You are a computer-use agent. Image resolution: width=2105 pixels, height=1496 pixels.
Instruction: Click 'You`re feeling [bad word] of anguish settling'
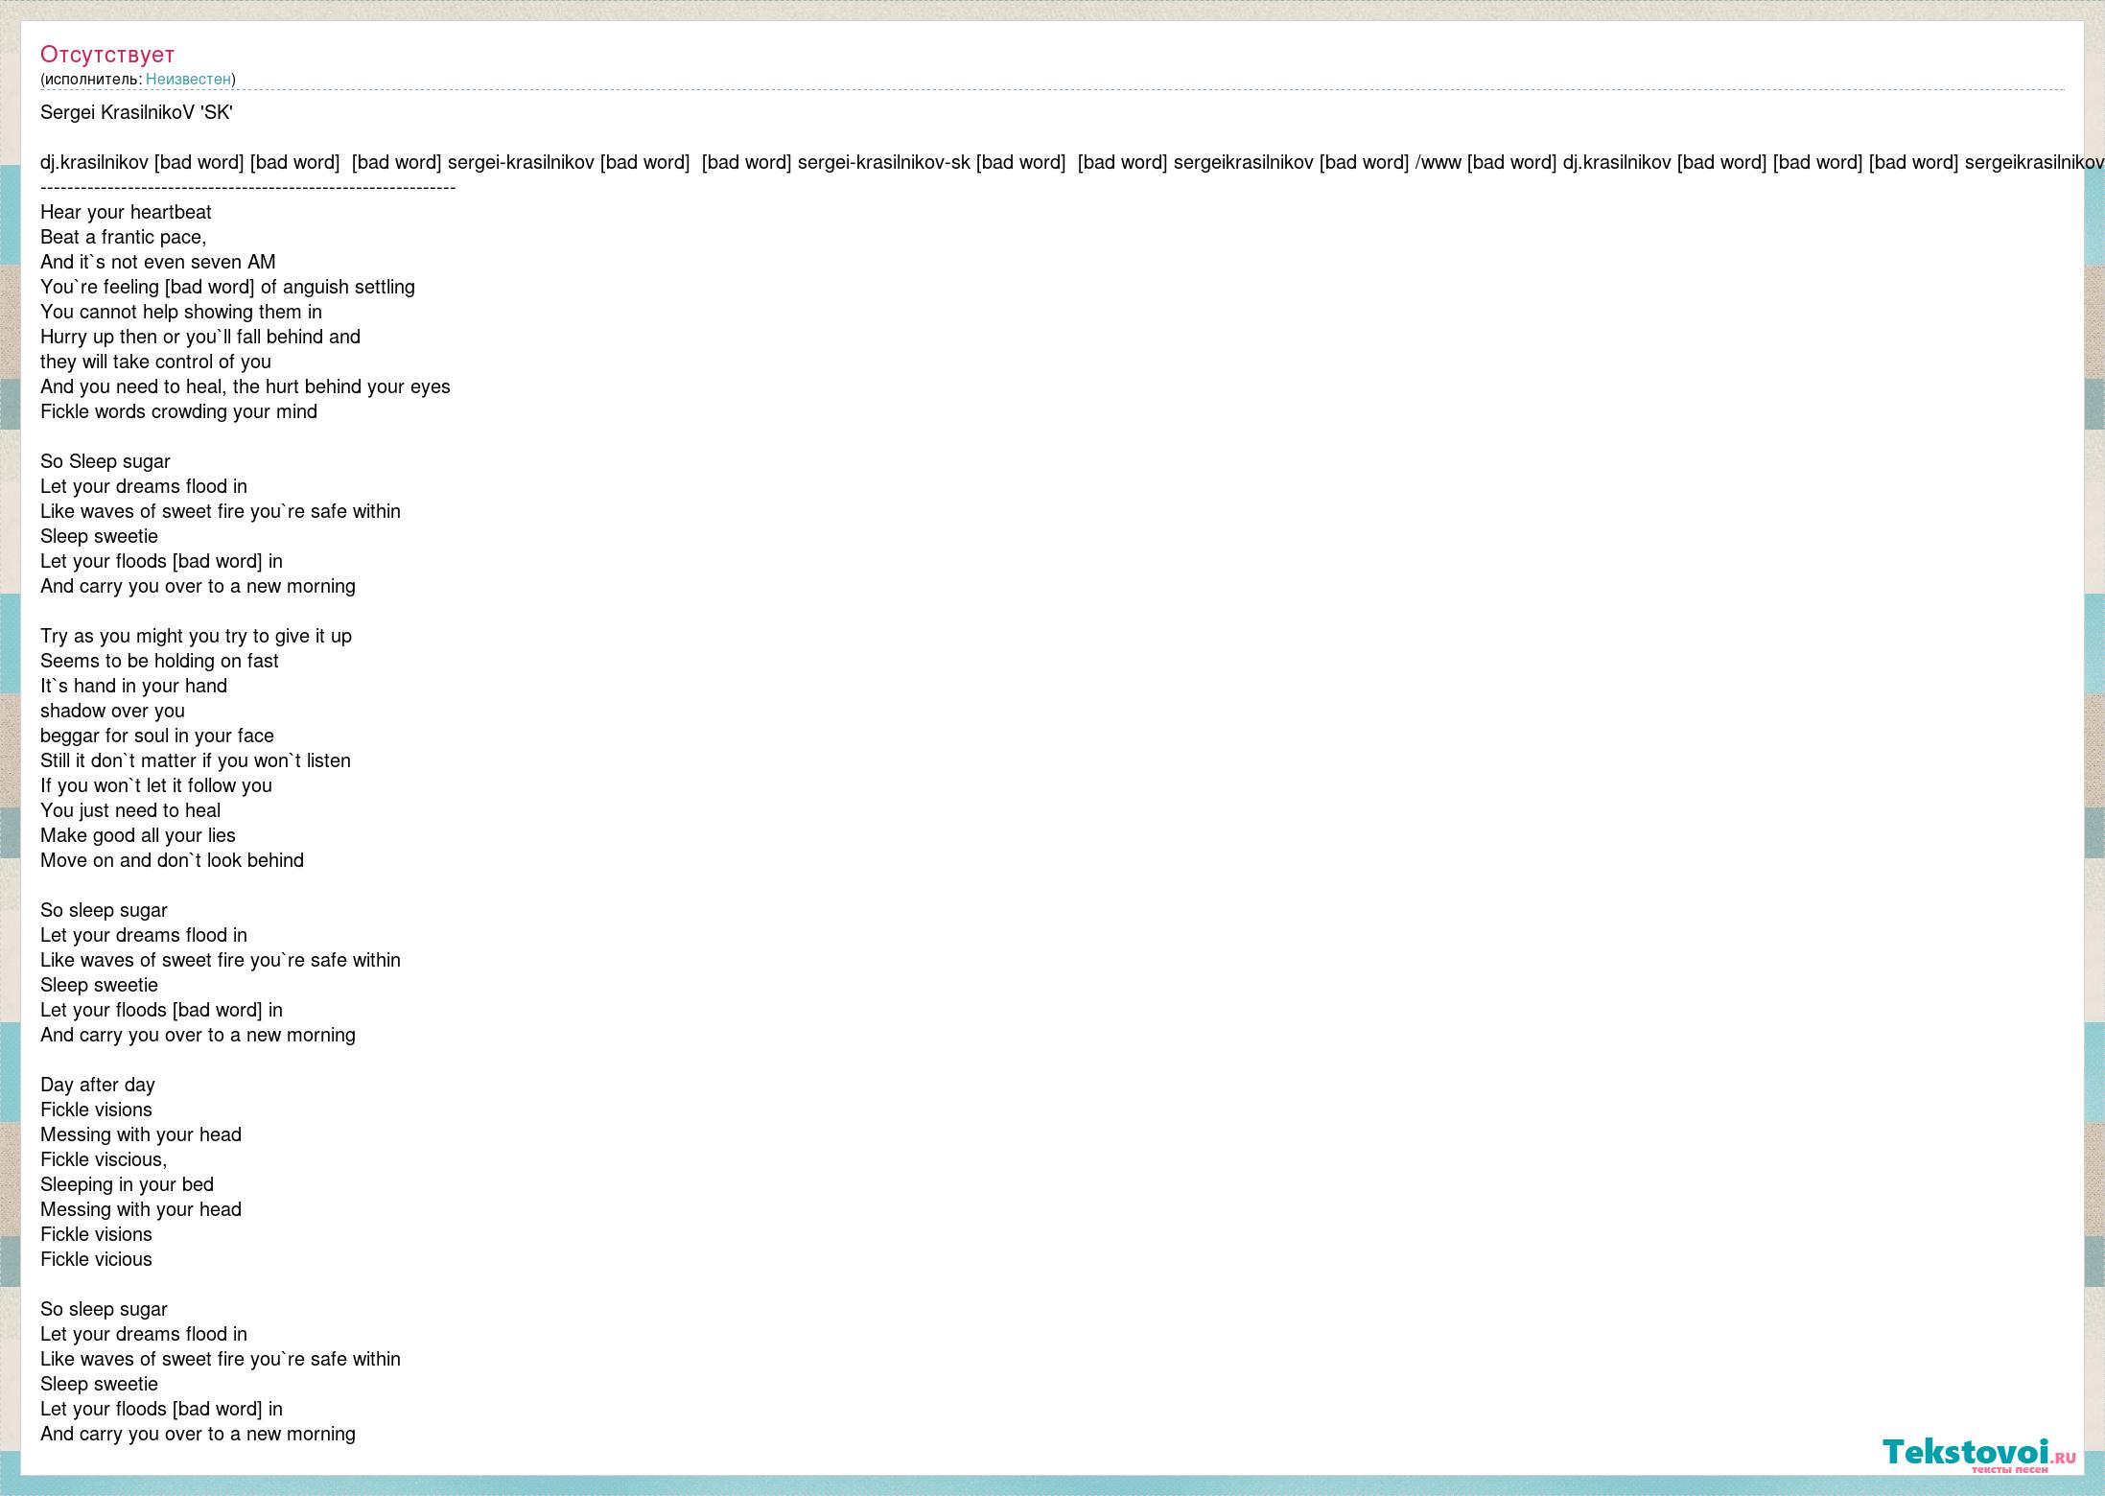coord(227,287)
